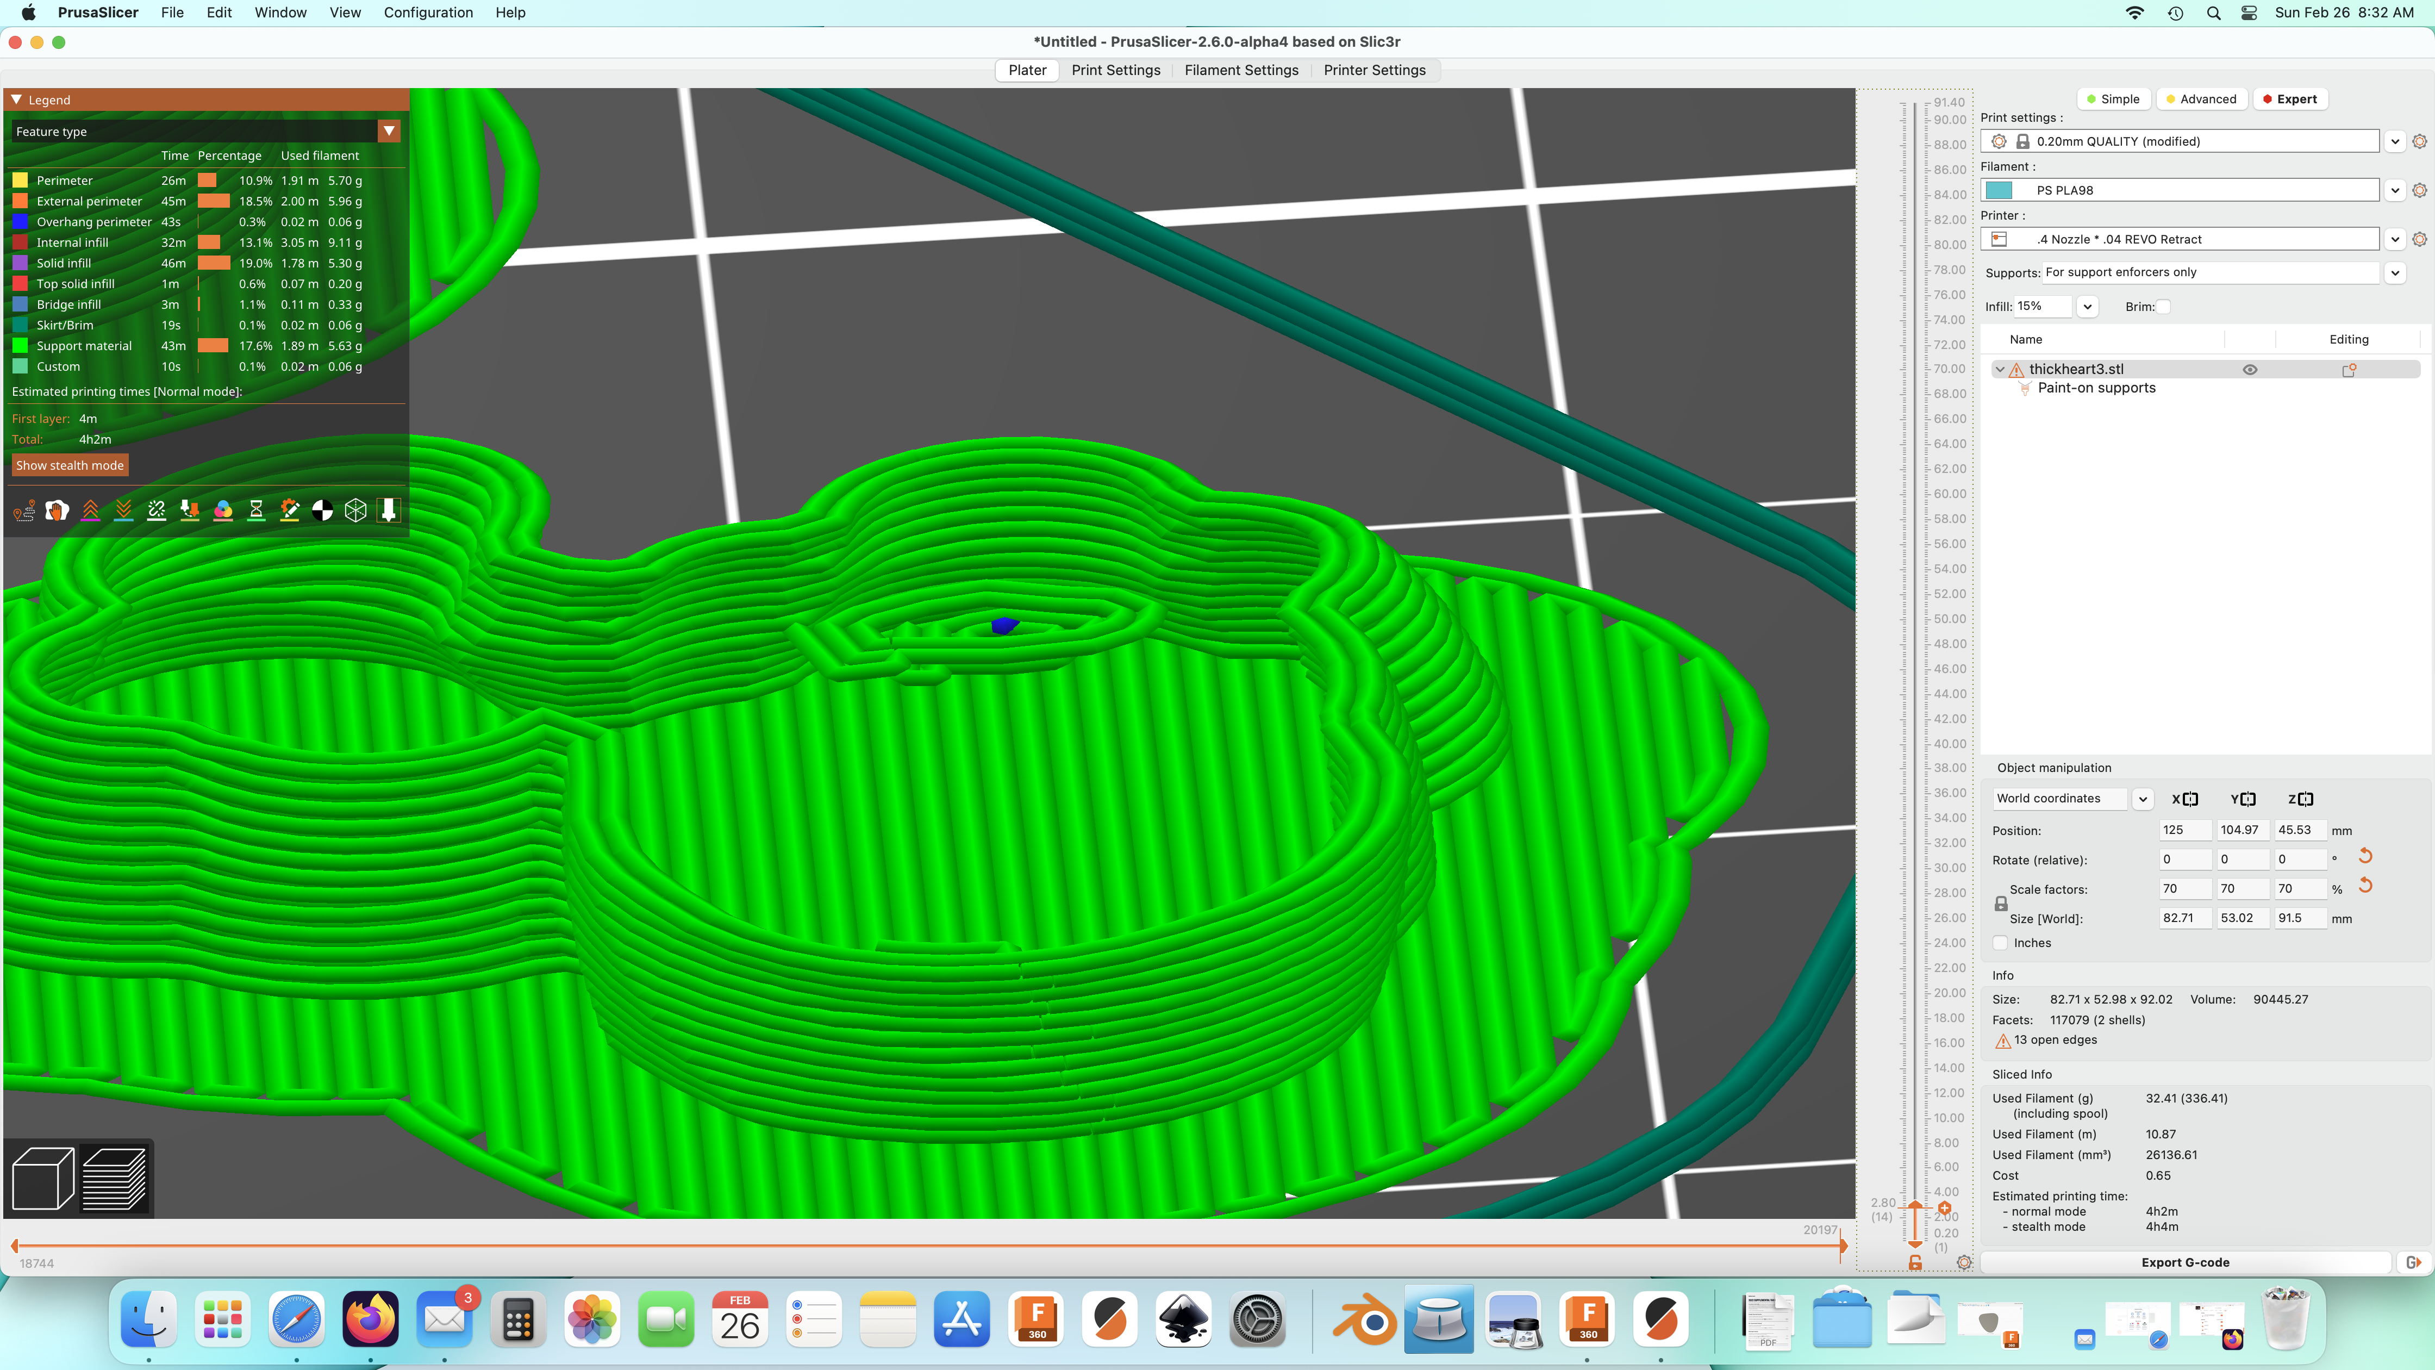Enable the Brim checkbox
The height and width of the screenshot is (1370, 2435).
pos(2163,306)
